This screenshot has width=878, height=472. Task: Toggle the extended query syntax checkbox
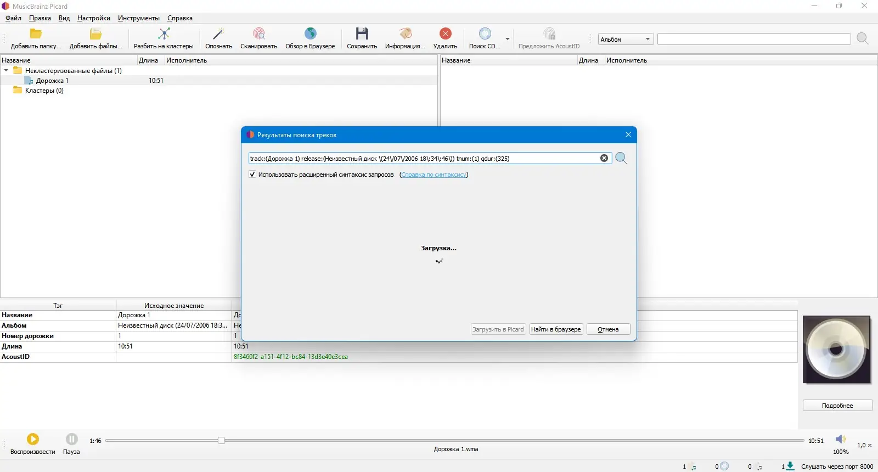click(x=252, y=175)
